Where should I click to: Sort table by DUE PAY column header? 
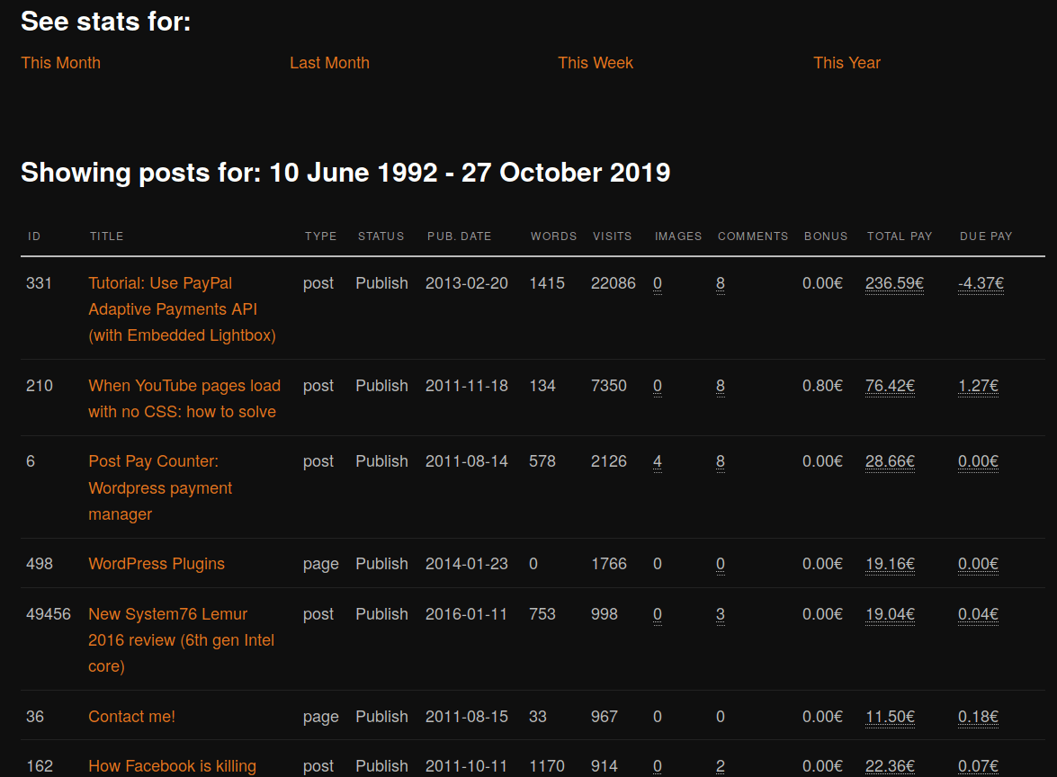click(986, 237)
